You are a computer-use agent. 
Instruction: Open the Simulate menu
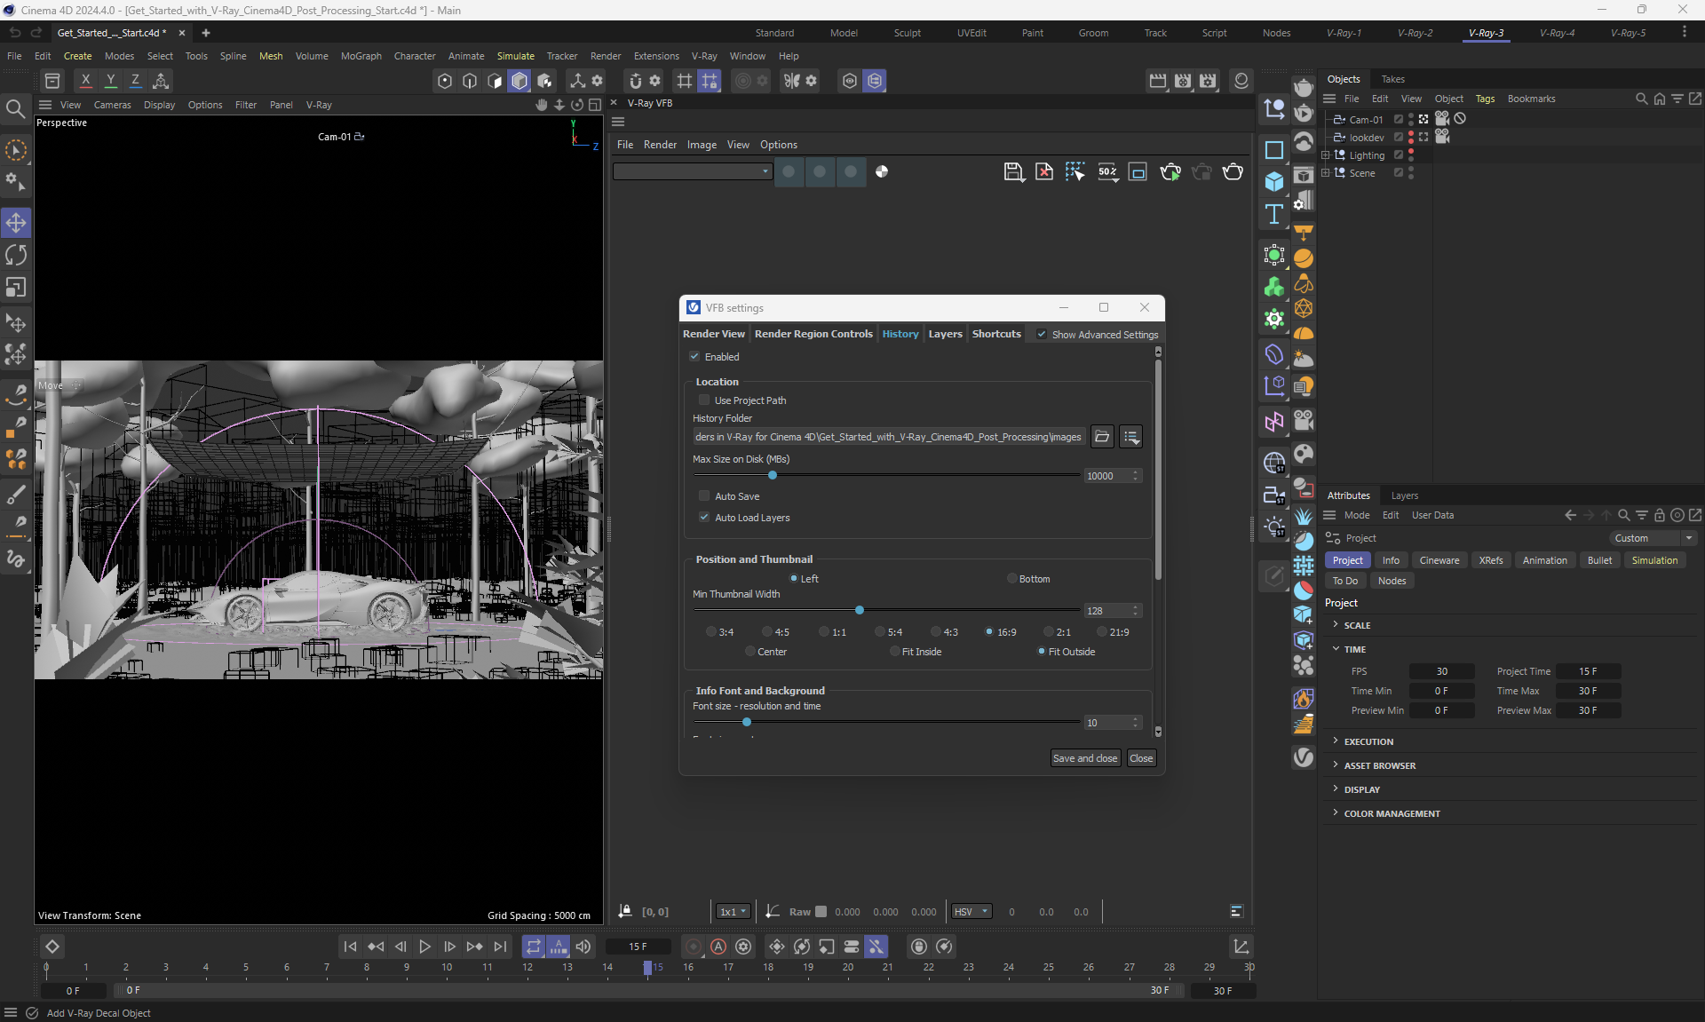(x=515, y=56)
